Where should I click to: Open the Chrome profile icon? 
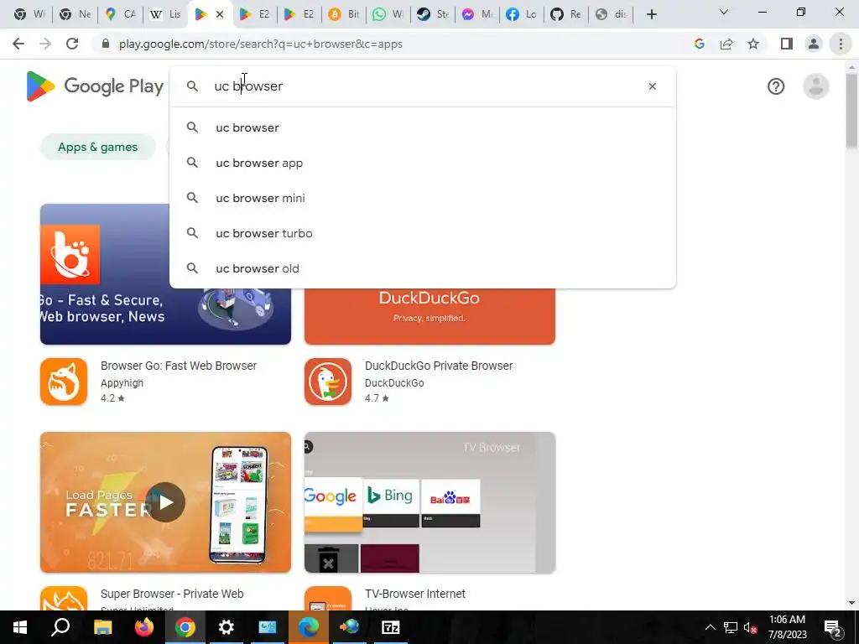(814, 44)
